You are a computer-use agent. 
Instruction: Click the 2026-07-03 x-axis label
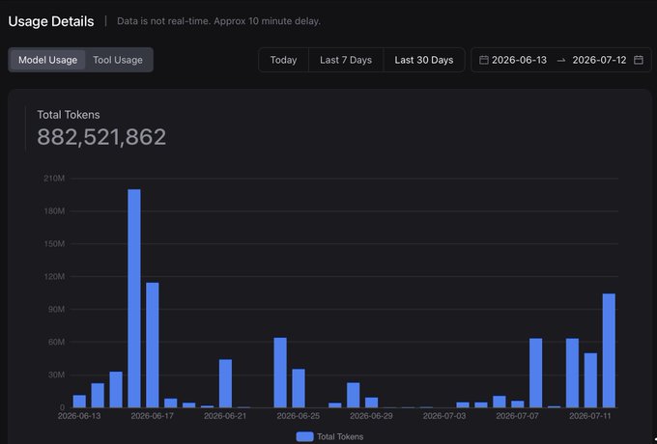(x=444, y=416)
